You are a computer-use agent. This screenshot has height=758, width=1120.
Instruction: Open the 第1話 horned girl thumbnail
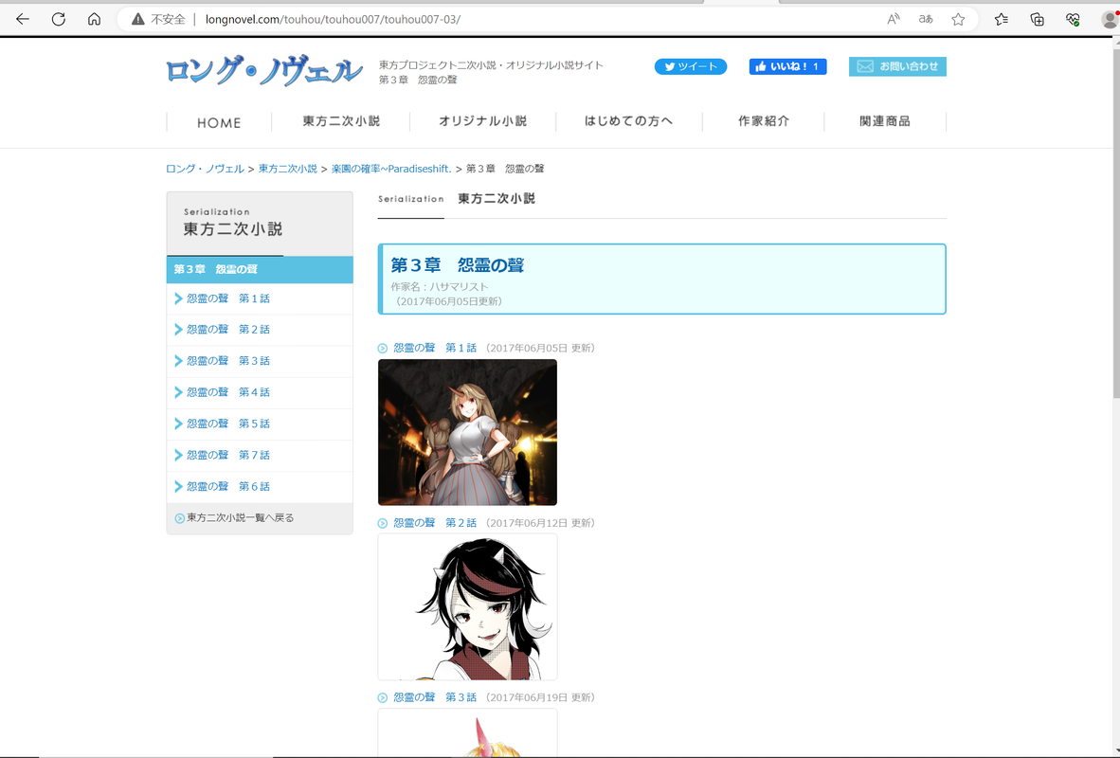click(x=467, y=432)
